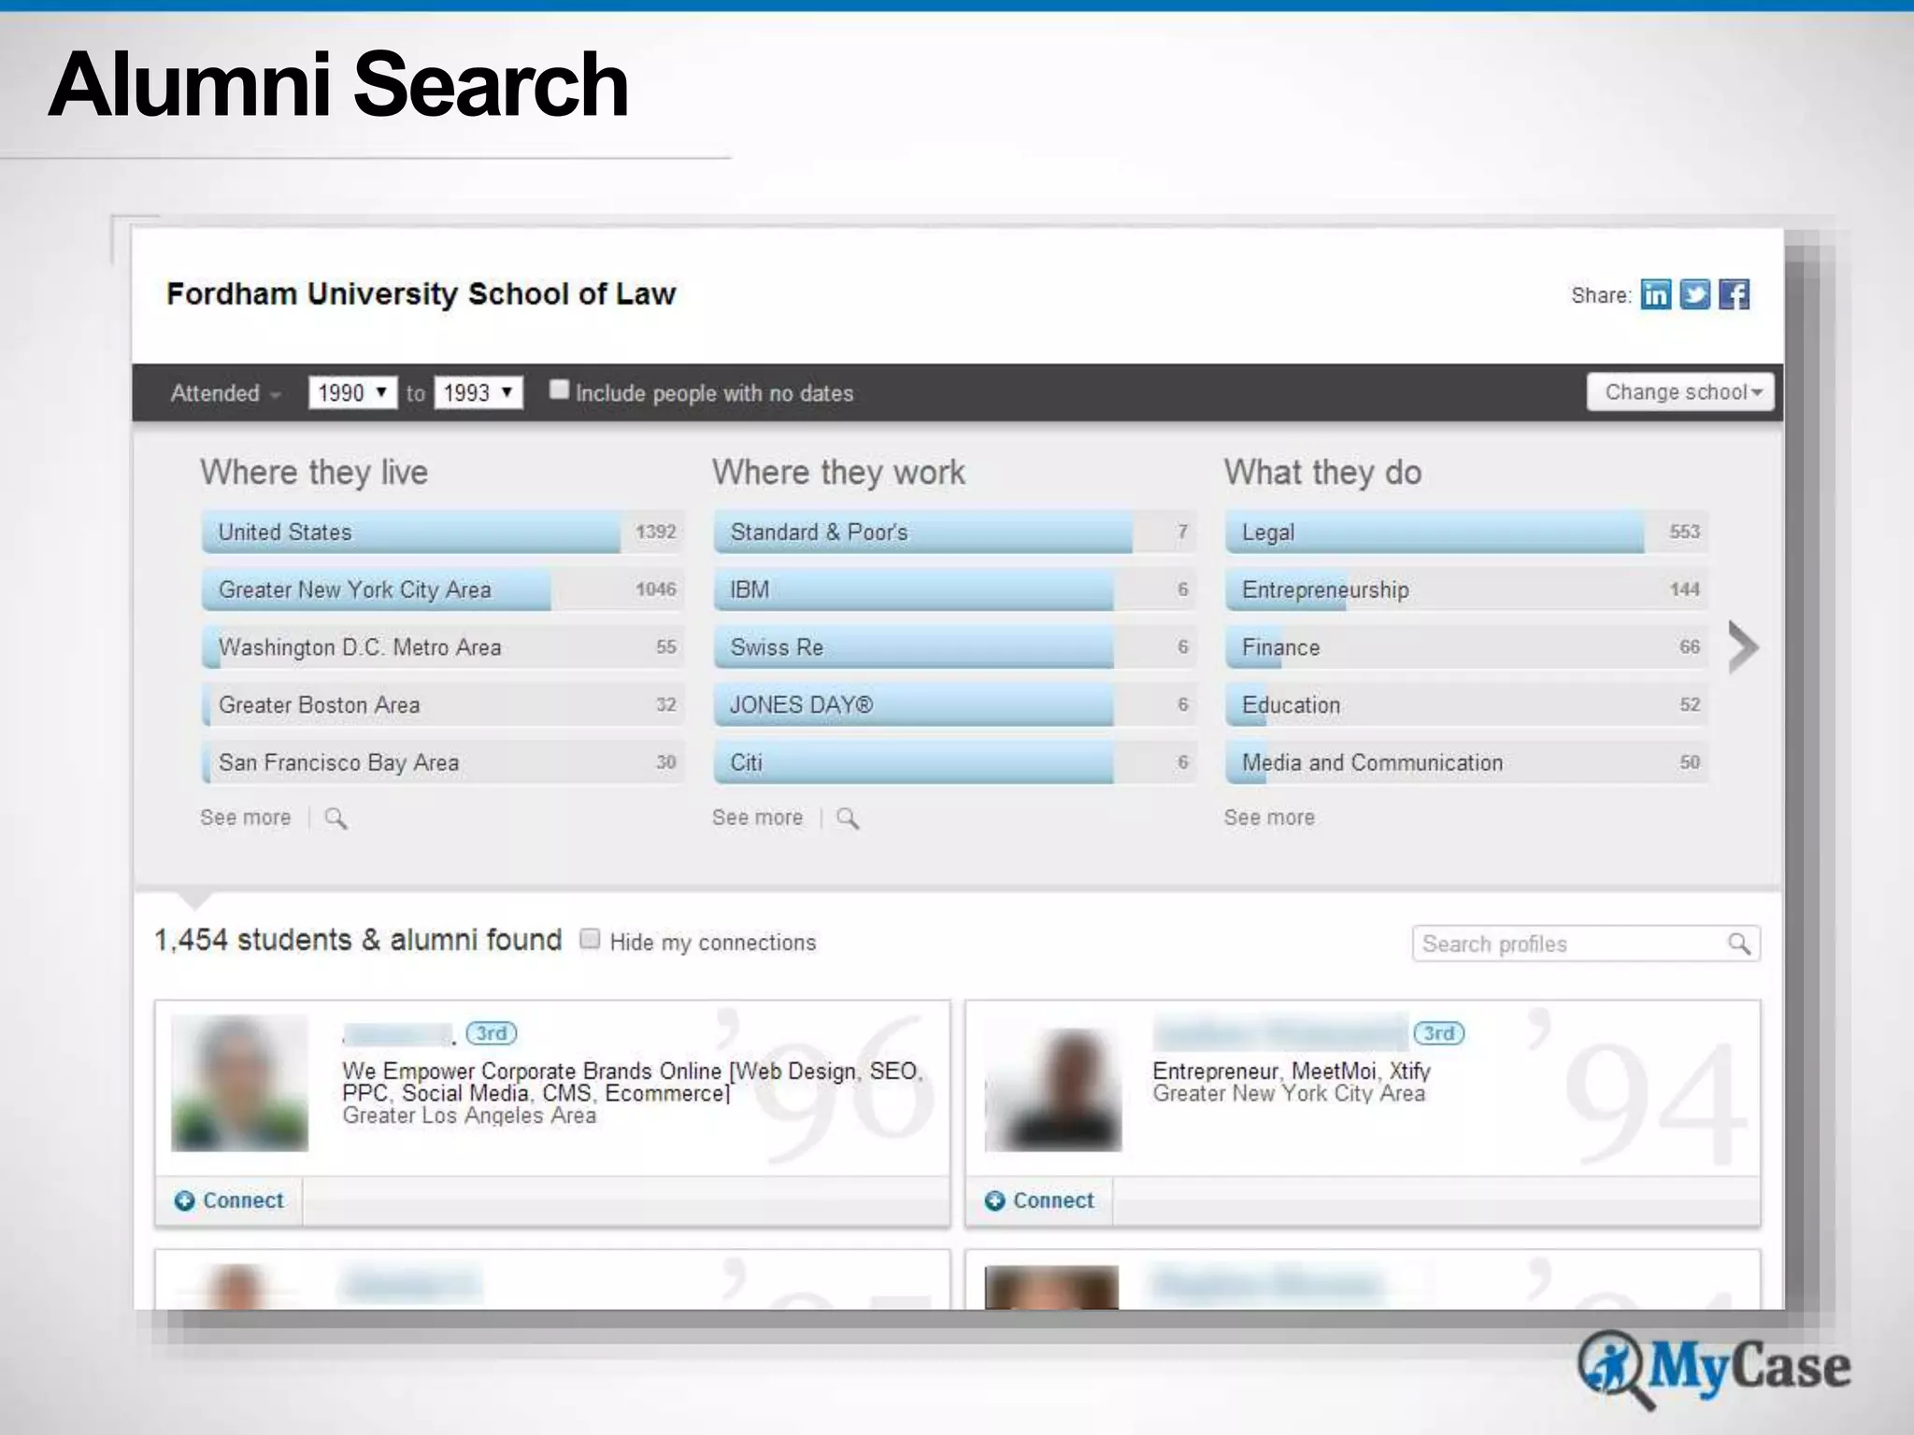
Task: Open the 1990 start year dropdown
Action: tap(352, 392)
